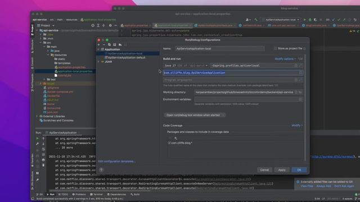Click Don't Ask Again in the notification
The height and width of the screenshot is (202, 360).
(344, 186)
